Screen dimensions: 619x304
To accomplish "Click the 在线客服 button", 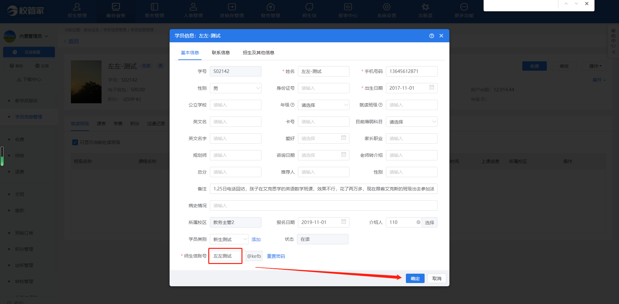I will tap(29, 52).
